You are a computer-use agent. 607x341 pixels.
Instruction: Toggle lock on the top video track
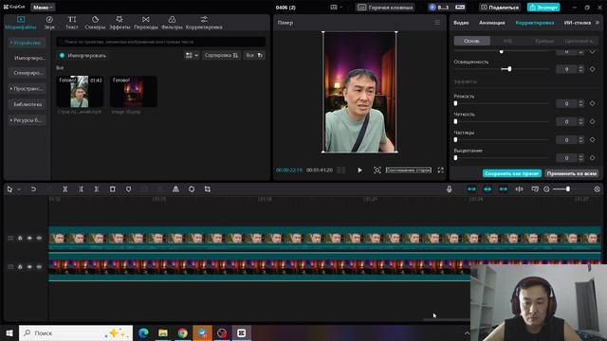tap(20, 238)
